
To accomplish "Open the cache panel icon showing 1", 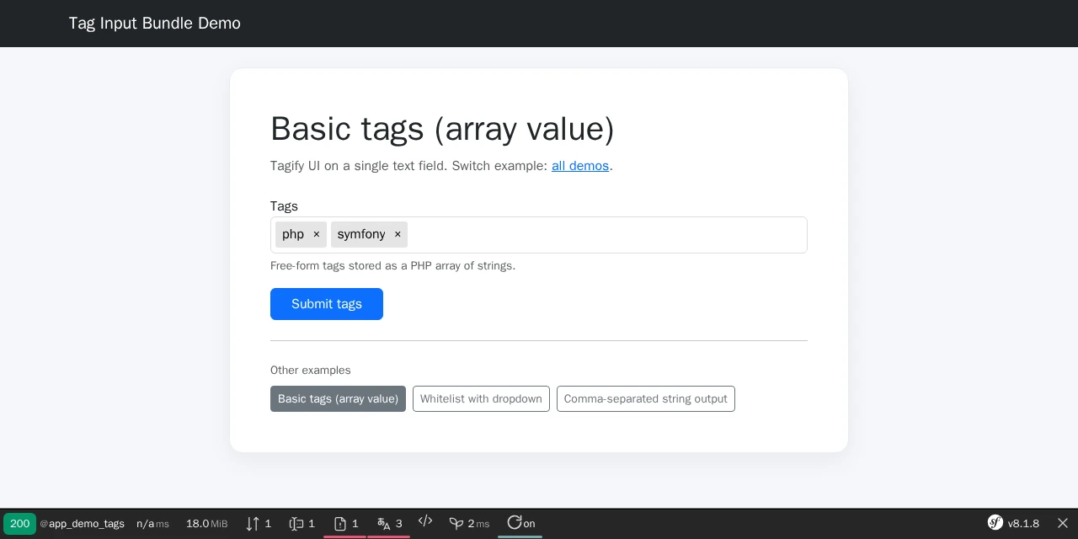I will 302,524.
